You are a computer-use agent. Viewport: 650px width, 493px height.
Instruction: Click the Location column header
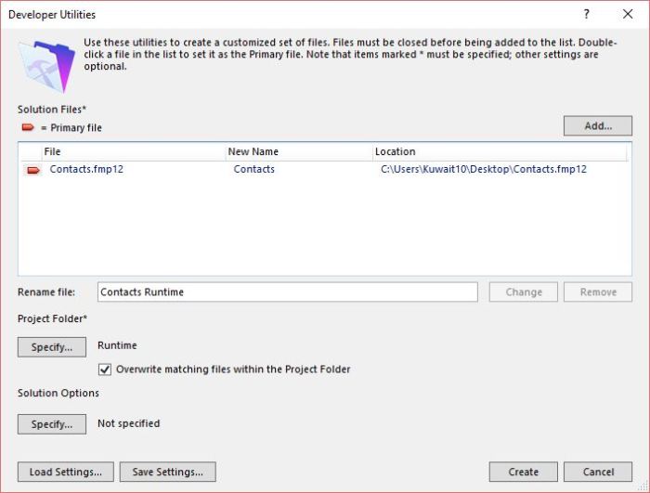[x=500, y=151]
